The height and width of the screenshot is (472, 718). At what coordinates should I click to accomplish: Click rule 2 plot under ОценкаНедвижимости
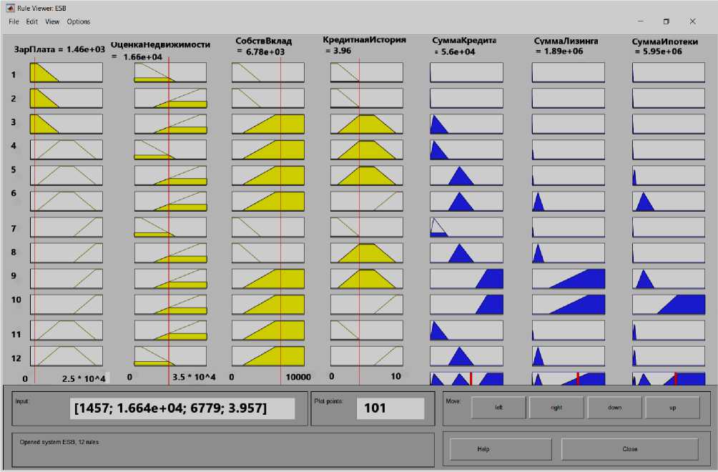[170, 98]
